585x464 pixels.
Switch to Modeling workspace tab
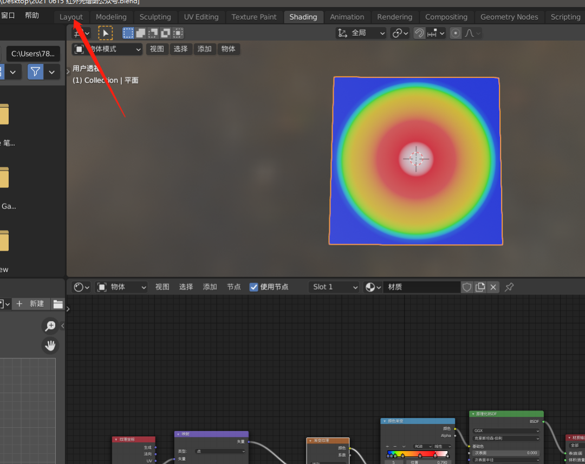click(x=111, y=17)
